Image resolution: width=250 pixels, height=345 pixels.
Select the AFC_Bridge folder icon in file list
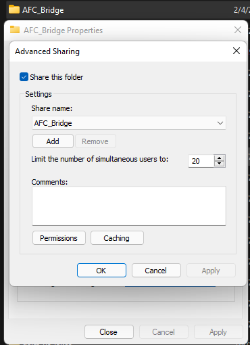click(14, 9)
